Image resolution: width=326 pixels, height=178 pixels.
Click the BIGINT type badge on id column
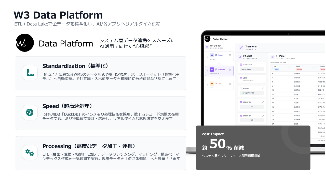click(x=277, y=69)
